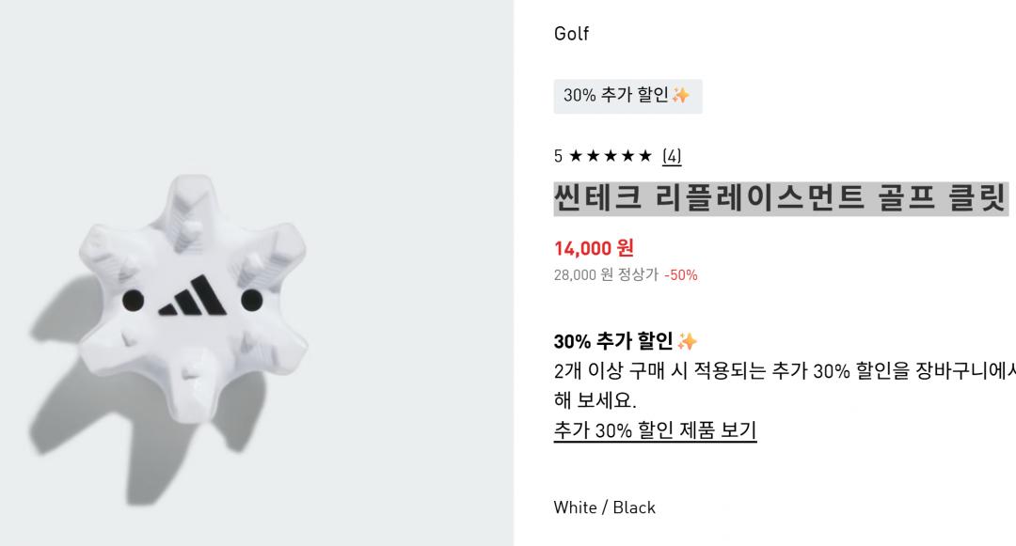Click the right black dot on the cleat
Image resolution: width=1016 pixels, height=546 pixels.
pos(252,300)
